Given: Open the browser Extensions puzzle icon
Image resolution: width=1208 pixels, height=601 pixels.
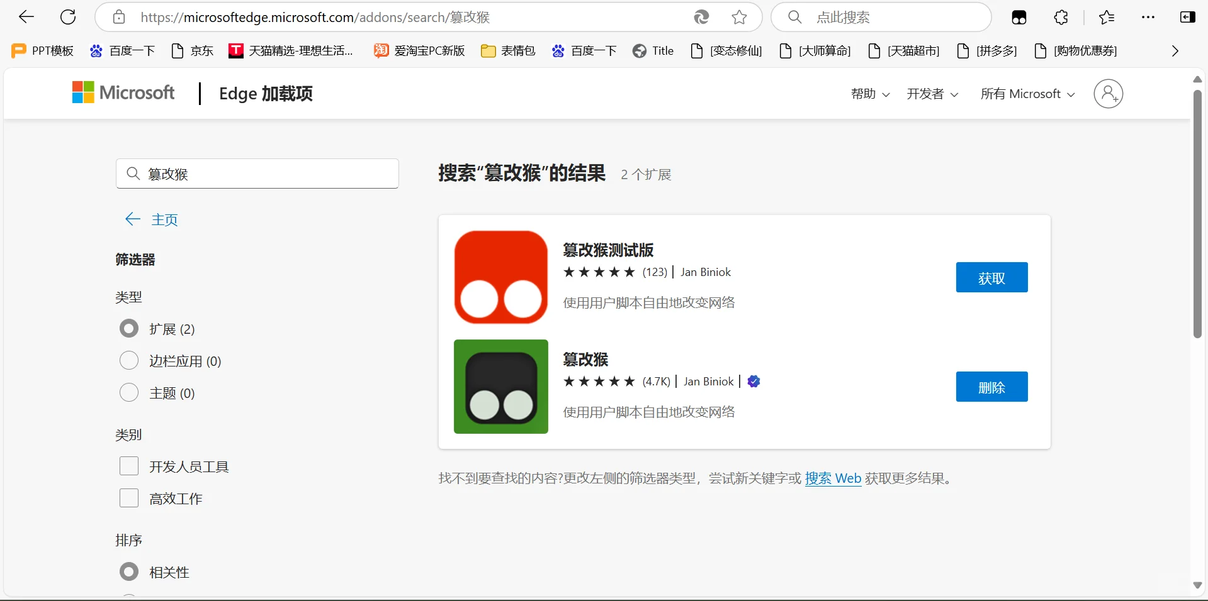Looking at the screenshot, I should point(1061,17).
